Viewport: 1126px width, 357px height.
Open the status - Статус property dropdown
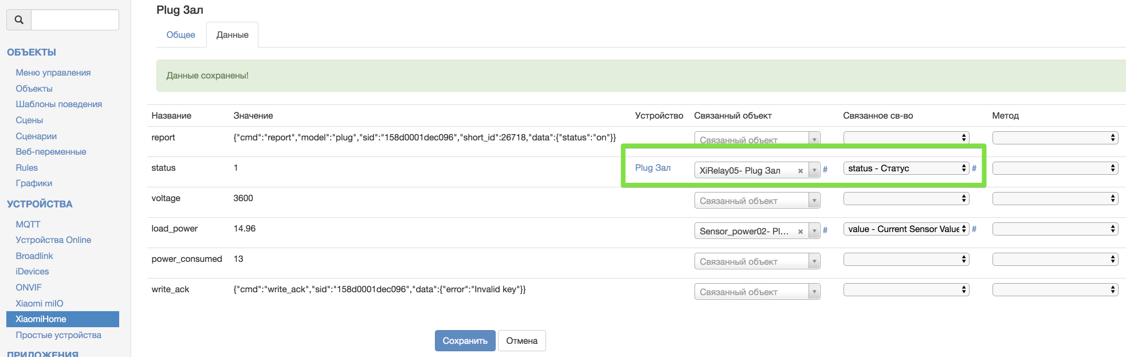pyautogui.click(x=906, y=168)
